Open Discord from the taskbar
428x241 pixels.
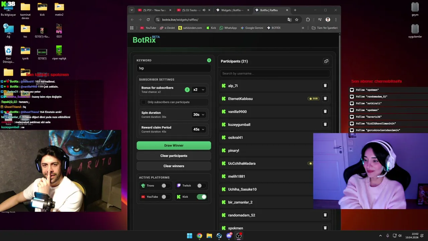[x=229, y=236]
